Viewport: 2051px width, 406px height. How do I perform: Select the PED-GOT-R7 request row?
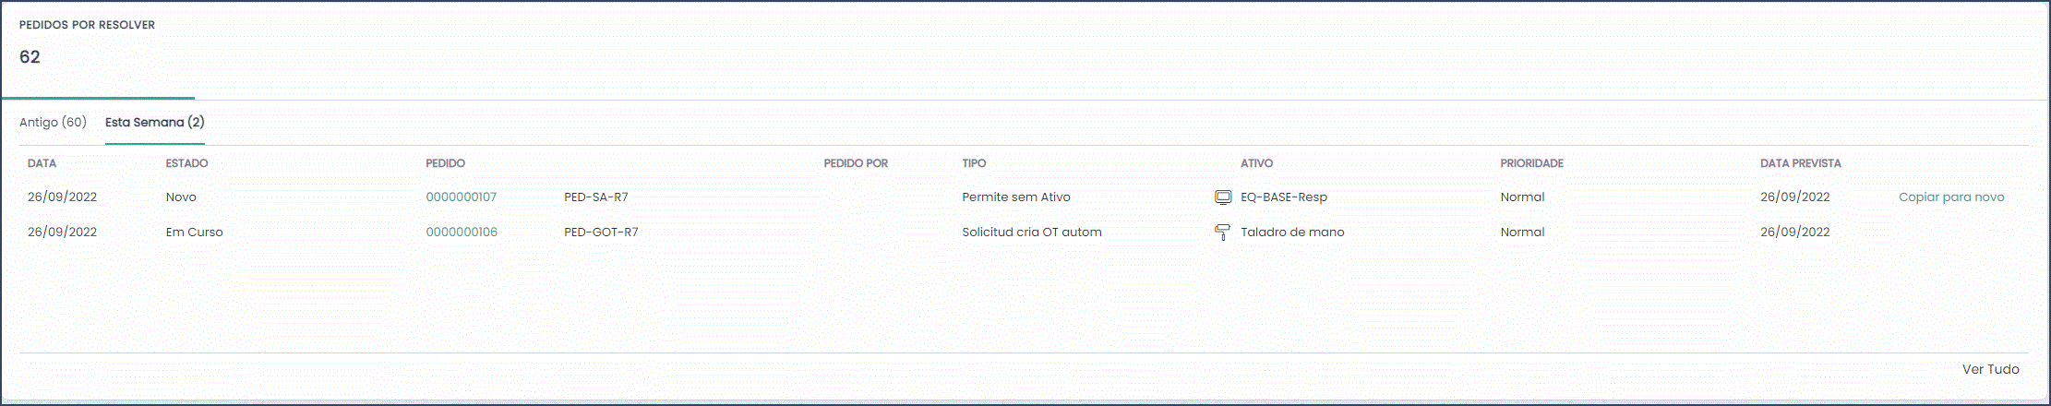pos(1024,232)
